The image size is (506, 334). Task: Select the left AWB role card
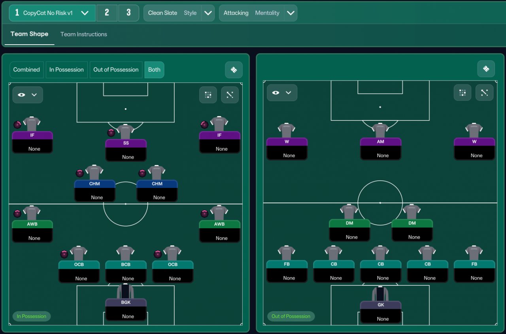click(x=32, y=231)
